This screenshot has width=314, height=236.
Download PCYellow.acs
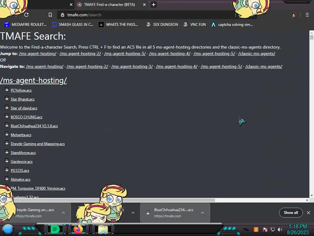(21, 90)
